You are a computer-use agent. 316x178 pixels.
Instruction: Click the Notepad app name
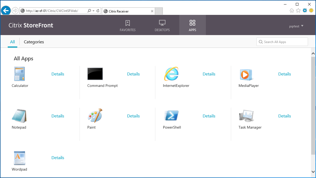pyautogui.click(x=19, y=128)
